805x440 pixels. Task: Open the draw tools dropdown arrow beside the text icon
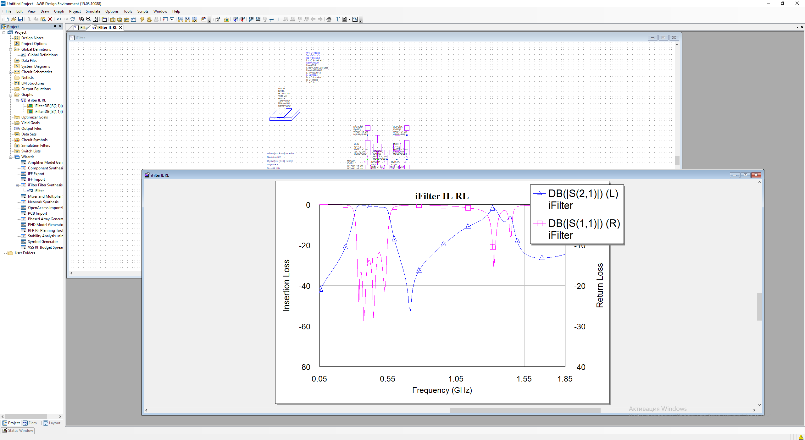pos(349,19)
